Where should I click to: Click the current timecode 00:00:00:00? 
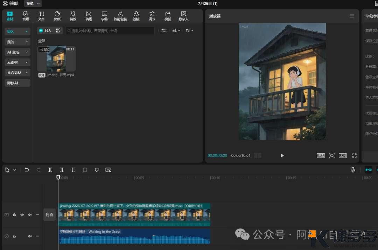tap(217, 155)
